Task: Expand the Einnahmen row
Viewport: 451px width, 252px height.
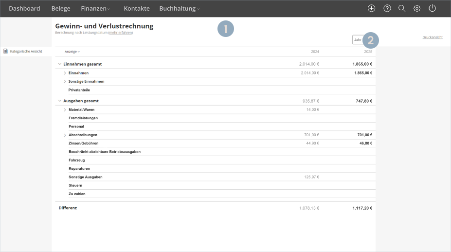Action: pyautogui.click(x=65, y=73)
